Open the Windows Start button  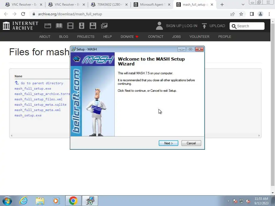(x=7, y=201)
